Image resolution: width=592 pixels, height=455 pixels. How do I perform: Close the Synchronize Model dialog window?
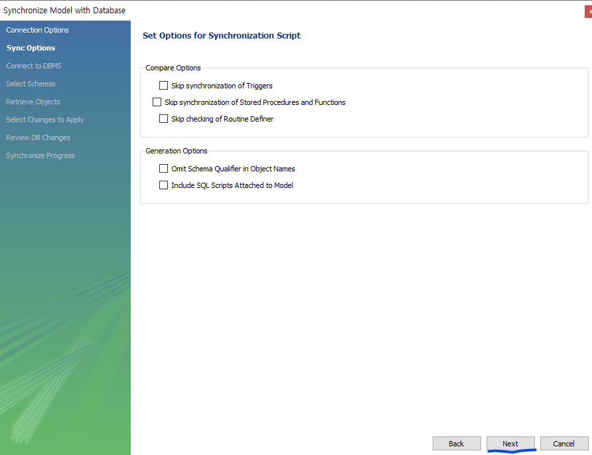589,12
